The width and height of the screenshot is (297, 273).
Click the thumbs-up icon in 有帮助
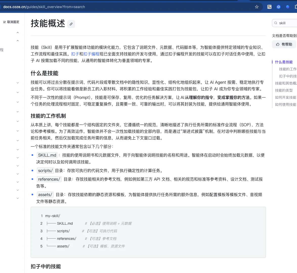(x=278, y=44)
